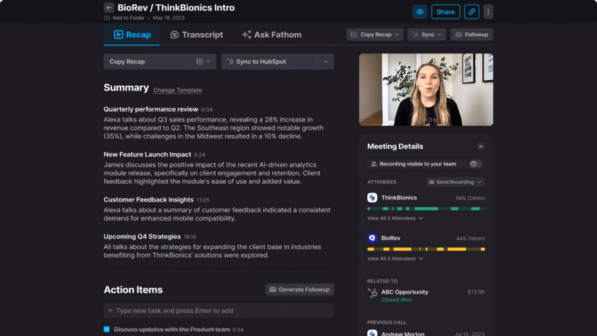Click the Recap tab play icon

pyautogui.click(x=118, y=35)
